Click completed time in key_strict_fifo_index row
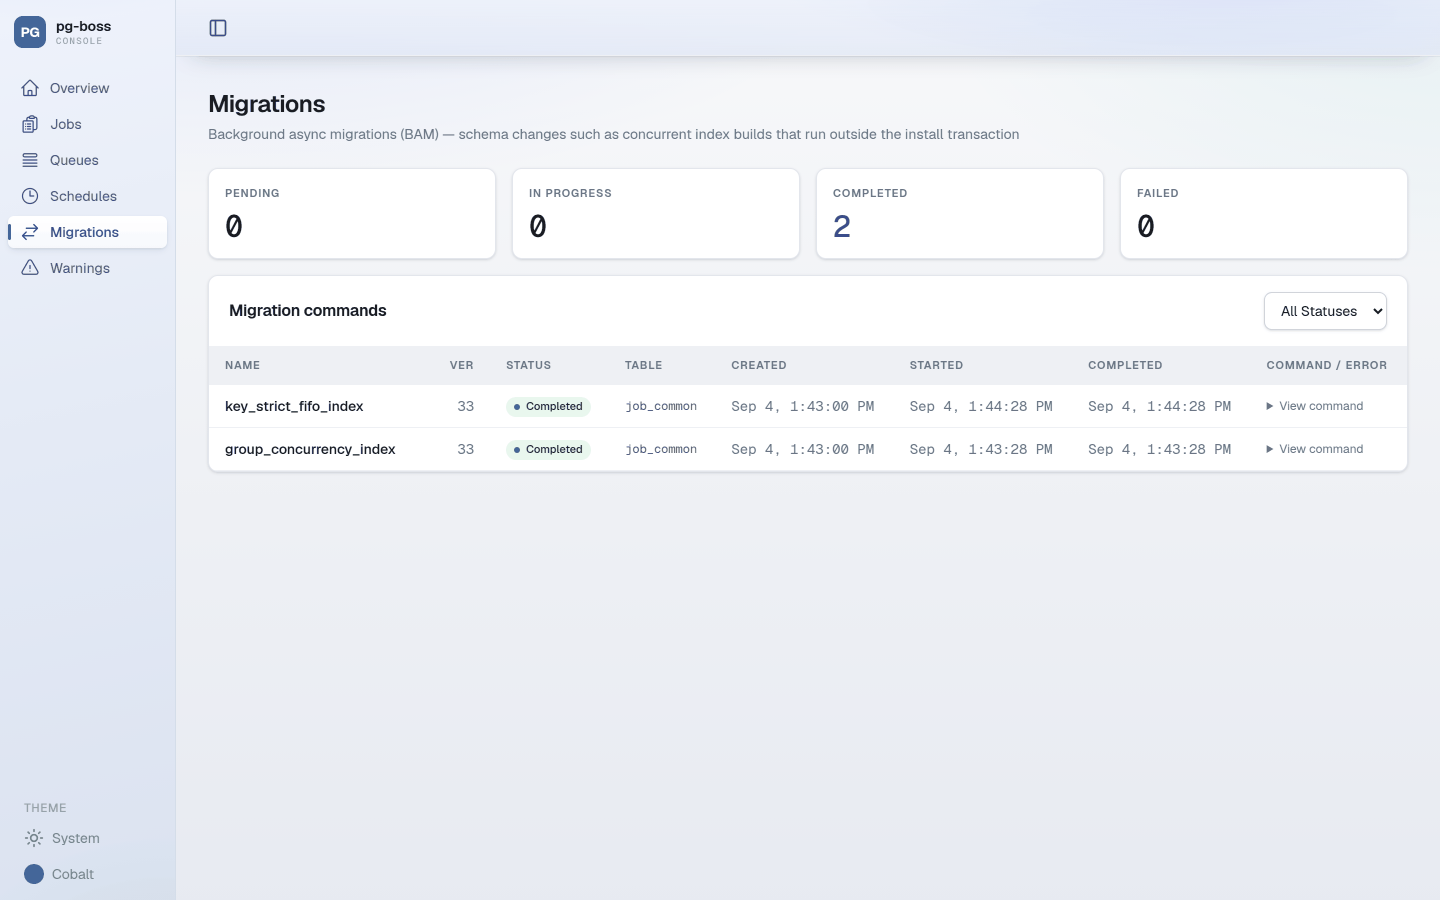Screen dimensions: 1440x900 click(x=1159, y=406)
